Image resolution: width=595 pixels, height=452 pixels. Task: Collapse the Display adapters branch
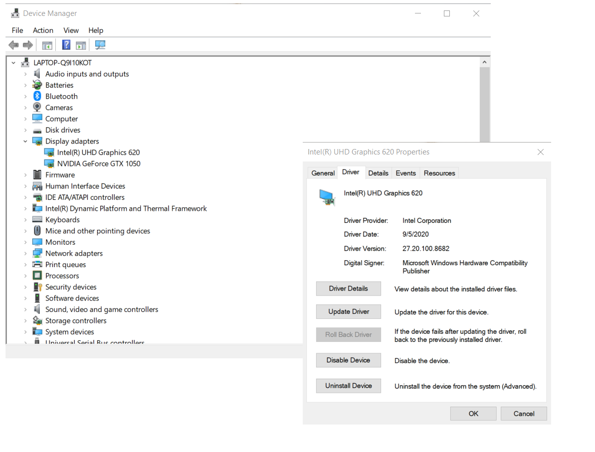click(25, 141)
